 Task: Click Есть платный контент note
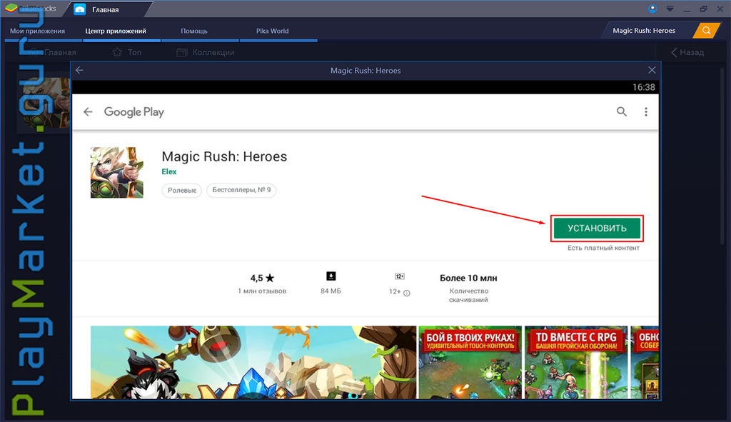coord(603,248)
